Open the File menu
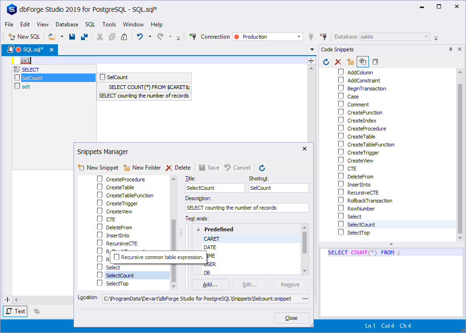Image resolution: width=466 pixels, height=333 pixels. point(9,24)
